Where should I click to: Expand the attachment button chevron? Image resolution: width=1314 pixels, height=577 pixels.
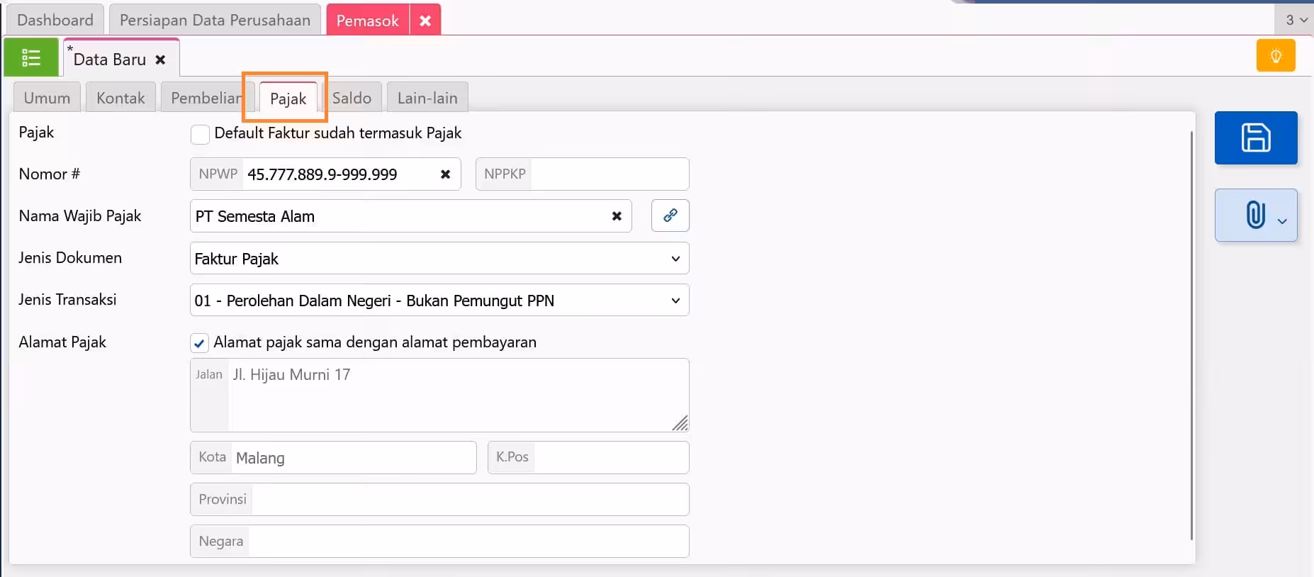(1282, 221)
